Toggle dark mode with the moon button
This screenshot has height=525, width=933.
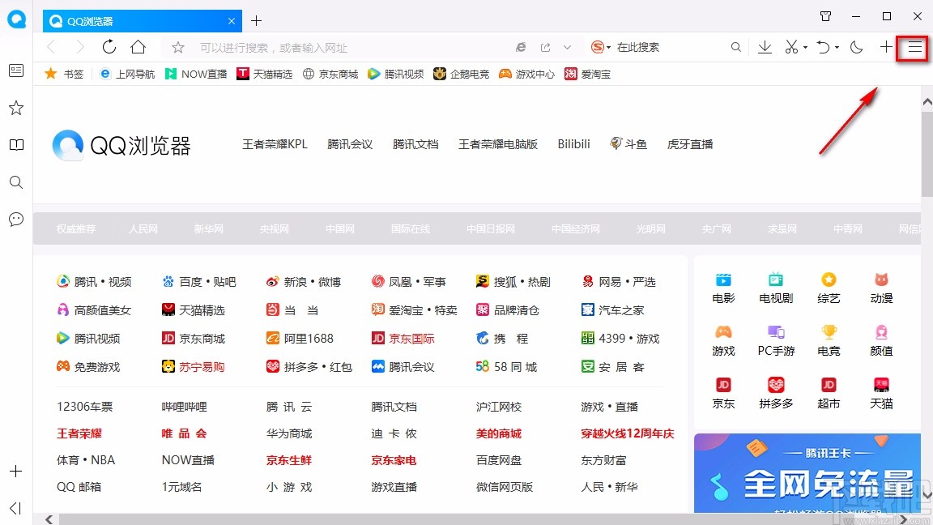click(x=857, y=47)
